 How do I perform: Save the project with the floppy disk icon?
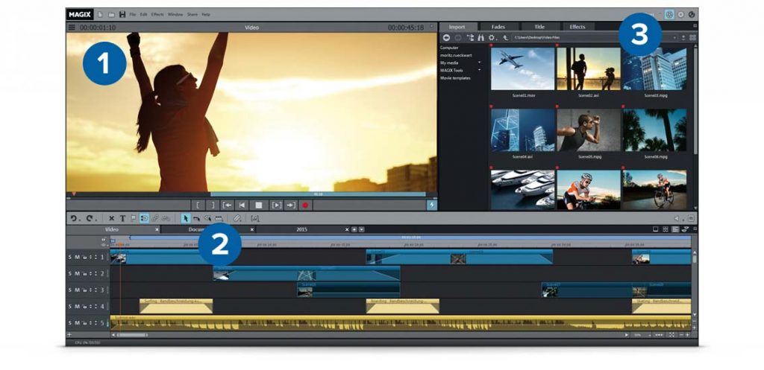(x=122, y=15)
